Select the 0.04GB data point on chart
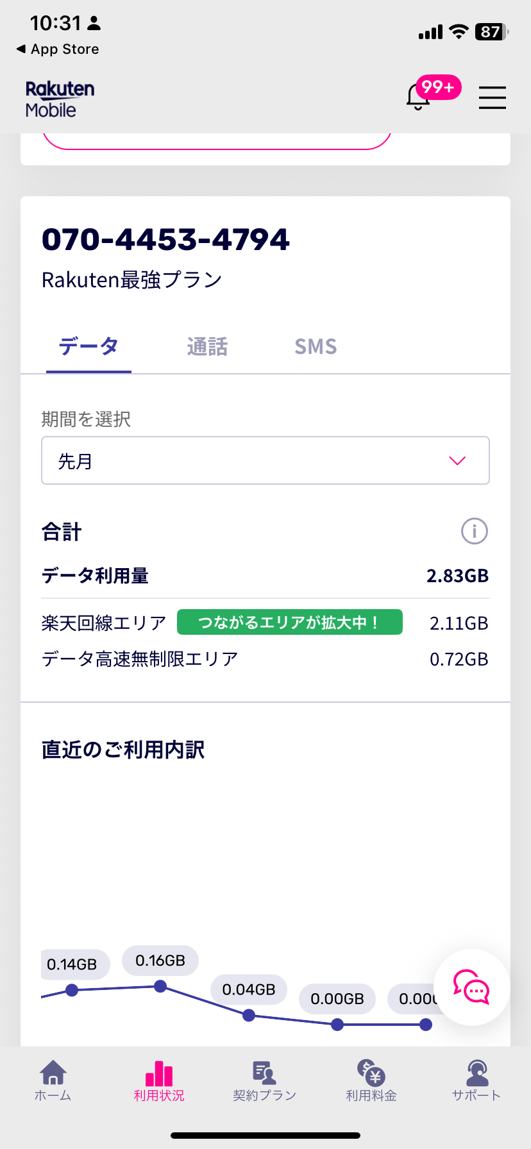531x1149 pixels. 249,1015
